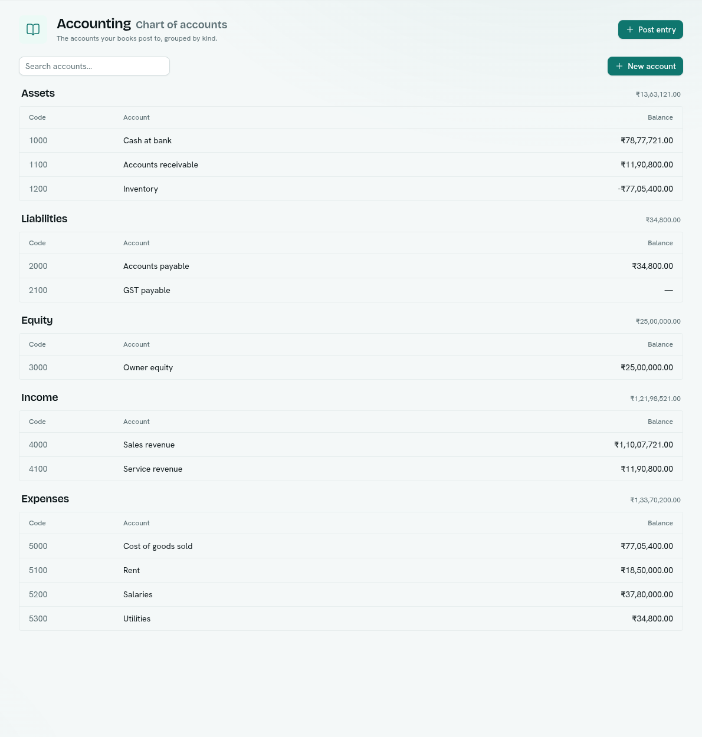
Task: Click account code 5300
Action: pos(38,618)
